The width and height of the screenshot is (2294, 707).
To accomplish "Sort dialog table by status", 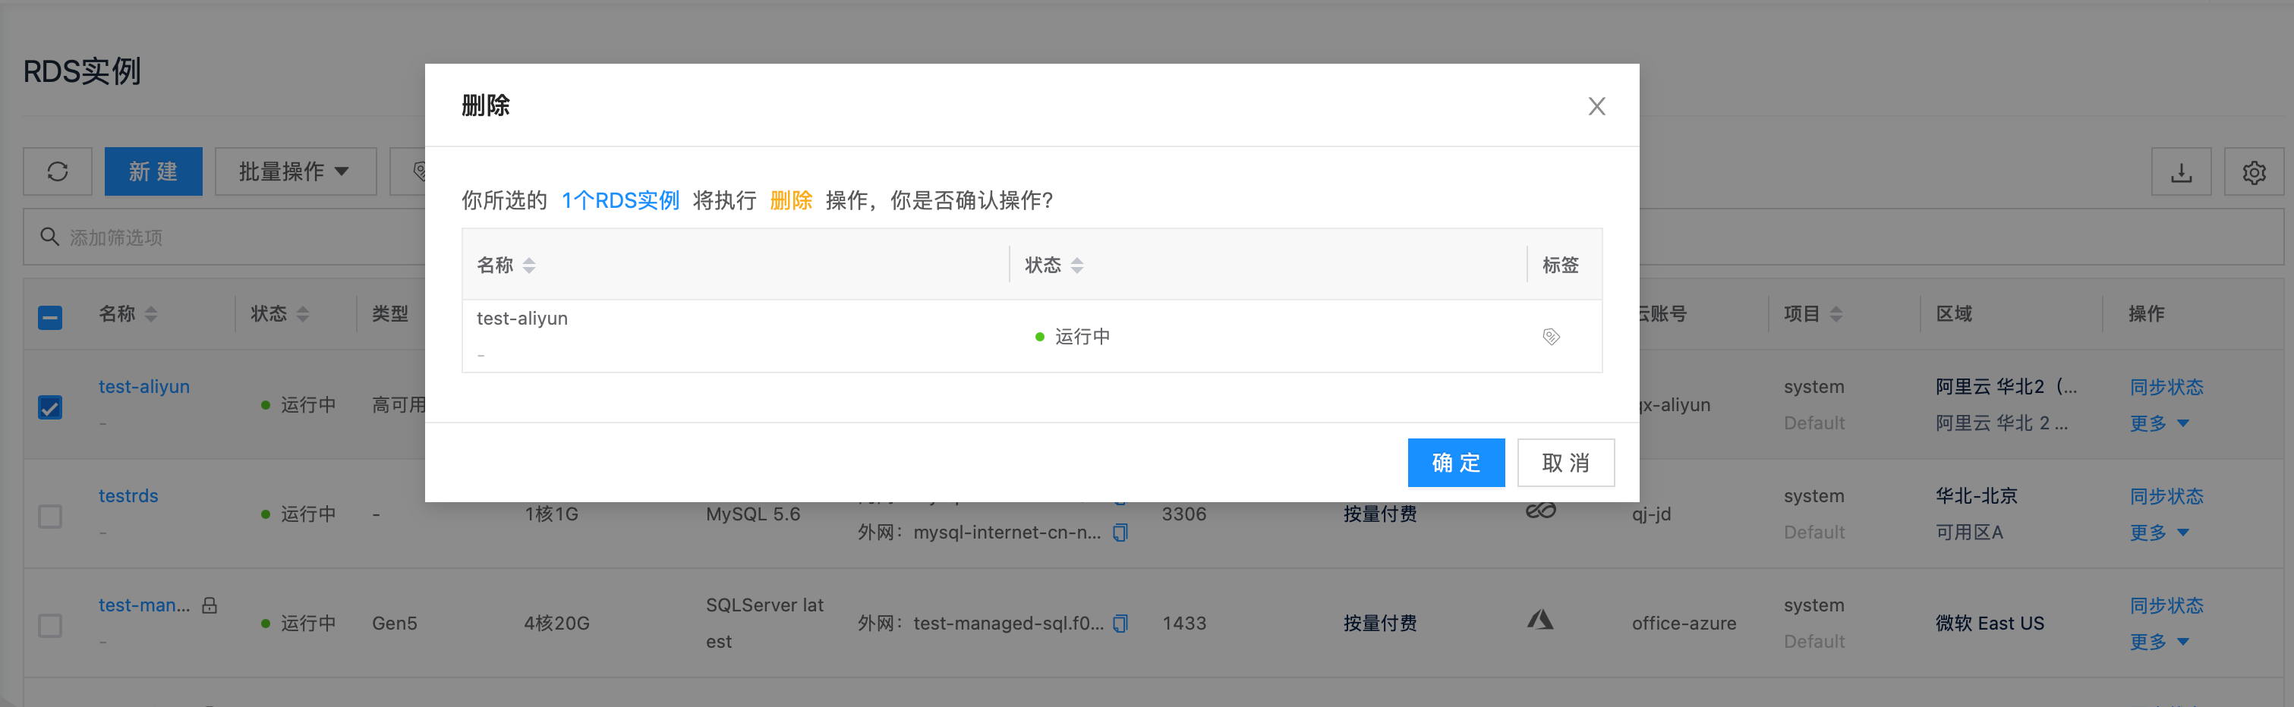I will pyautogui.click(x=1076, y=266).
